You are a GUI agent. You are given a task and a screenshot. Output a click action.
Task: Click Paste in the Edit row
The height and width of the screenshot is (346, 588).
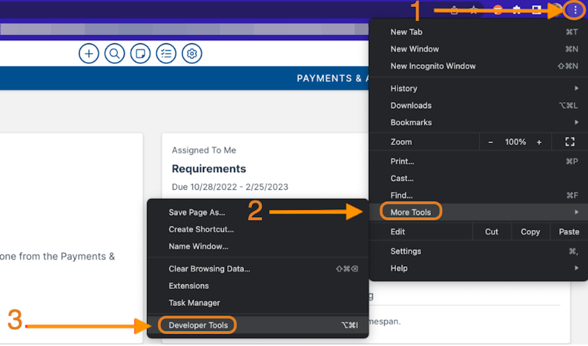coord(569,232)
